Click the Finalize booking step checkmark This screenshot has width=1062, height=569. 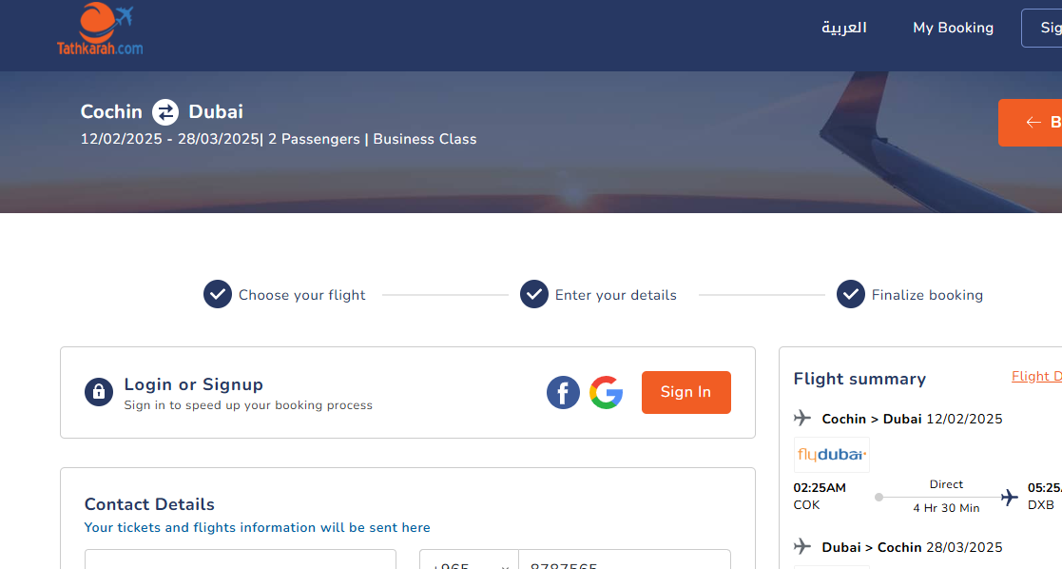(851, 294)
